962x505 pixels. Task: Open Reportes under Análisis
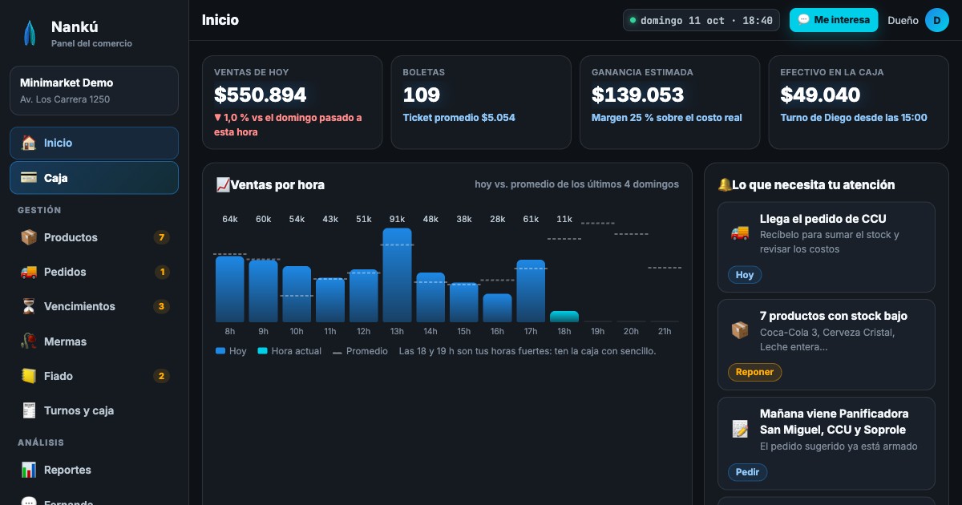[94, 470]
